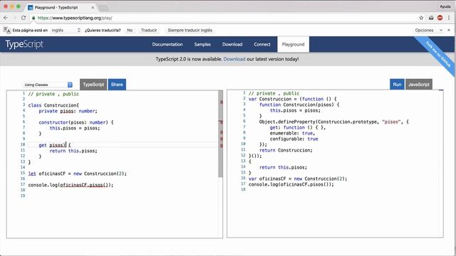Run the code with the Run button
This screenshot has width=456, height=256.
pyautogui.click(x=397, y=85)
